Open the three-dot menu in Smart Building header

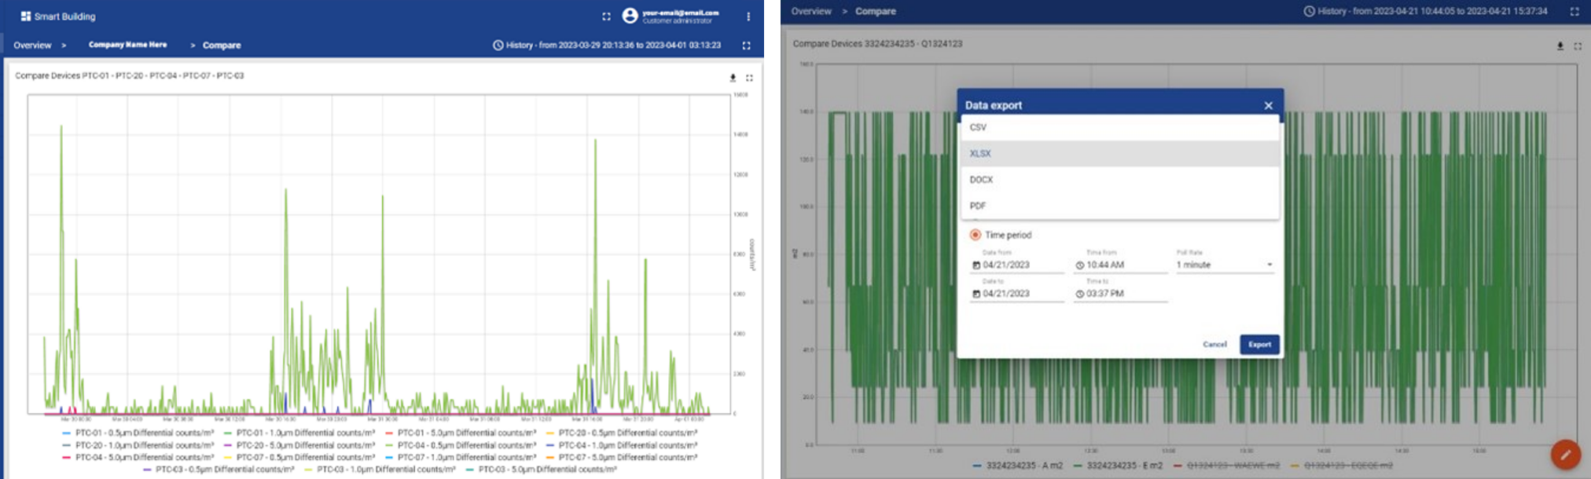tap(748, 16)
